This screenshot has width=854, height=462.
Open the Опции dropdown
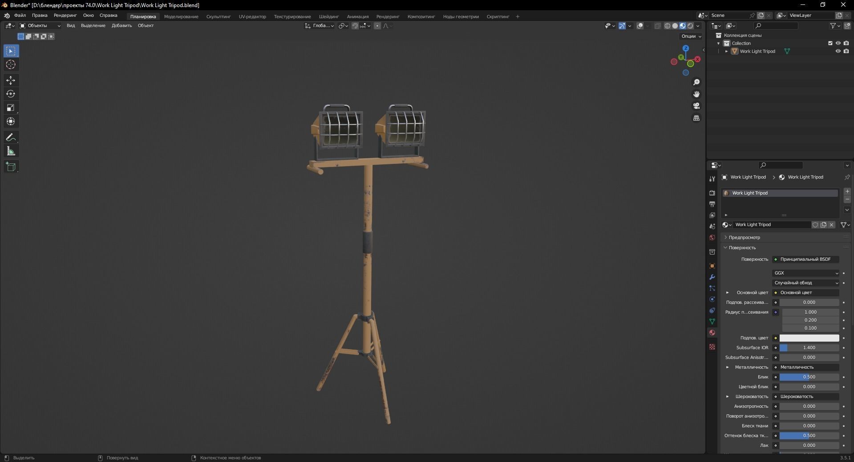pyautogui.click(x=691, y=36)
